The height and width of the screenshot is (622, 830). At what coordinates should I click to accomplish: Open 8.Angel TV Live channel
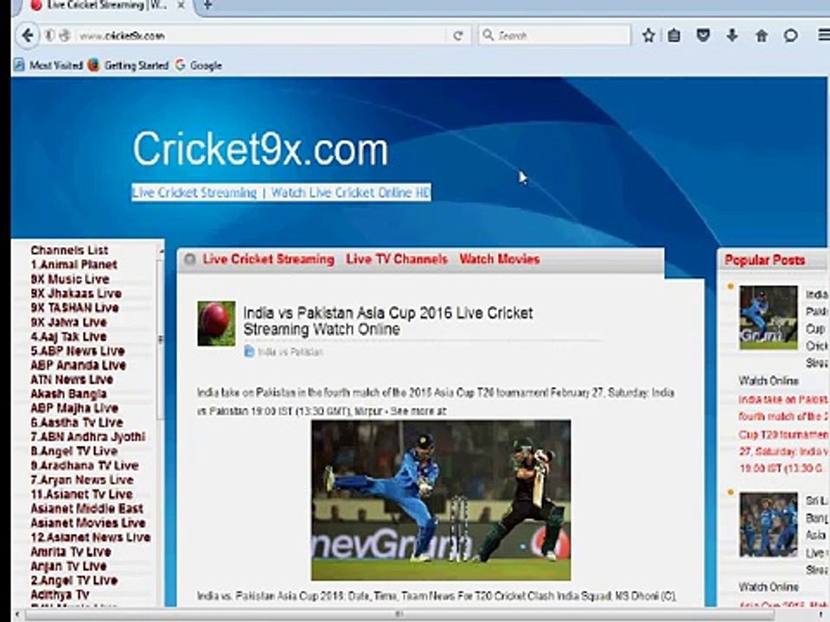tap(74, 451)
